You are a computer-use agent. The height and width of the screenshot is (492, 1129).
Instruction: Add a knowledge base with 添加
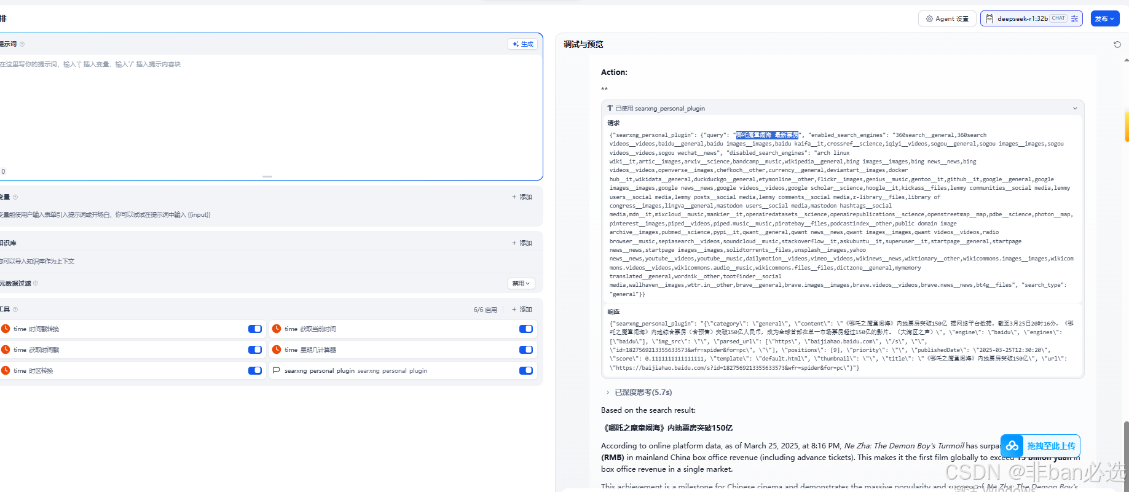pos(522,243)
